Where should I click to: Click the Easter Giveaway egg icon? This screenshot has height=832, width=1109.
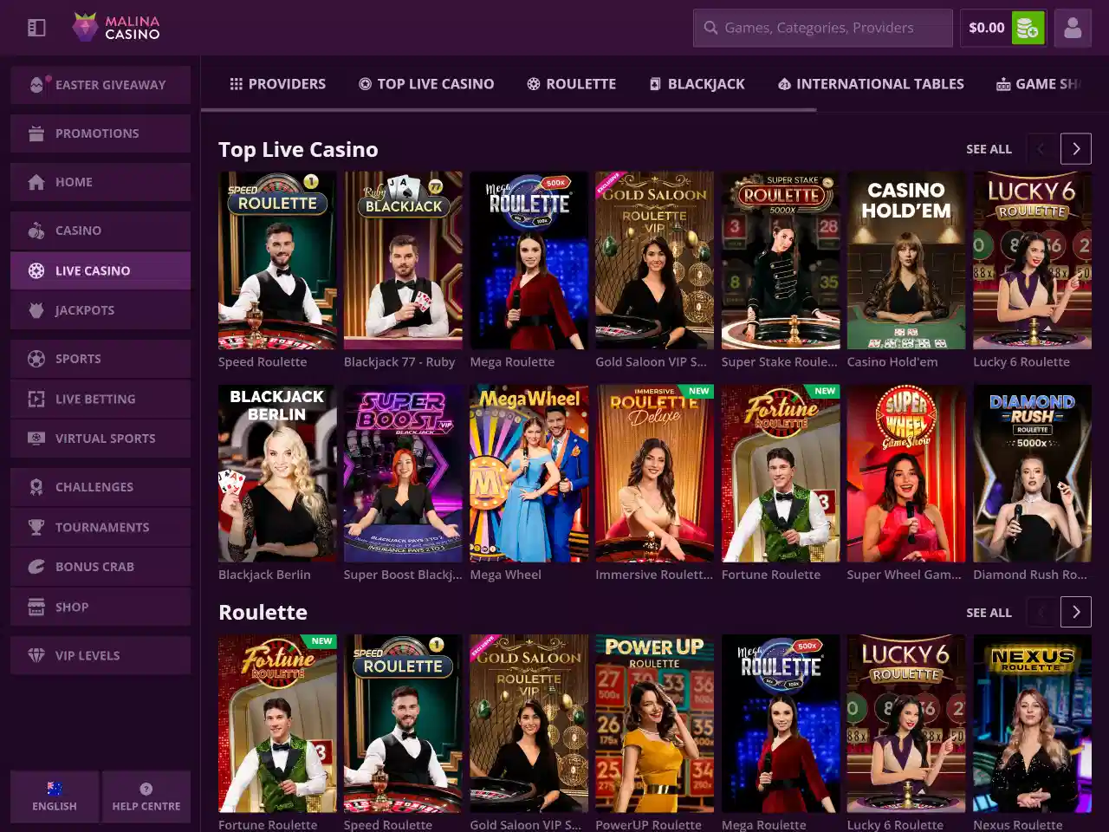36,85
